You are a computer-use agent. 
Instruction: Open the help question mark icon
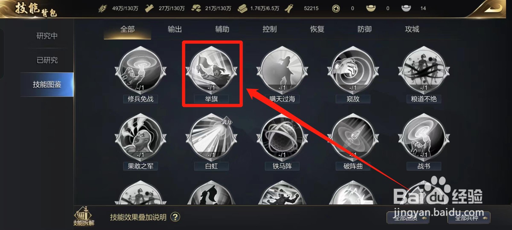point(175,217)
